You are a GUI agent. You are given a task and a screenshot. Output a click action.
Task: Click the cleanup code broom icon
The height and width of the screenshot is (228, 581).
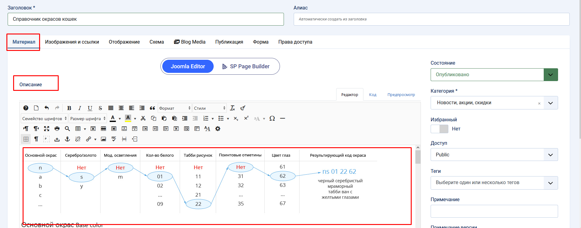tap(243, 108)
